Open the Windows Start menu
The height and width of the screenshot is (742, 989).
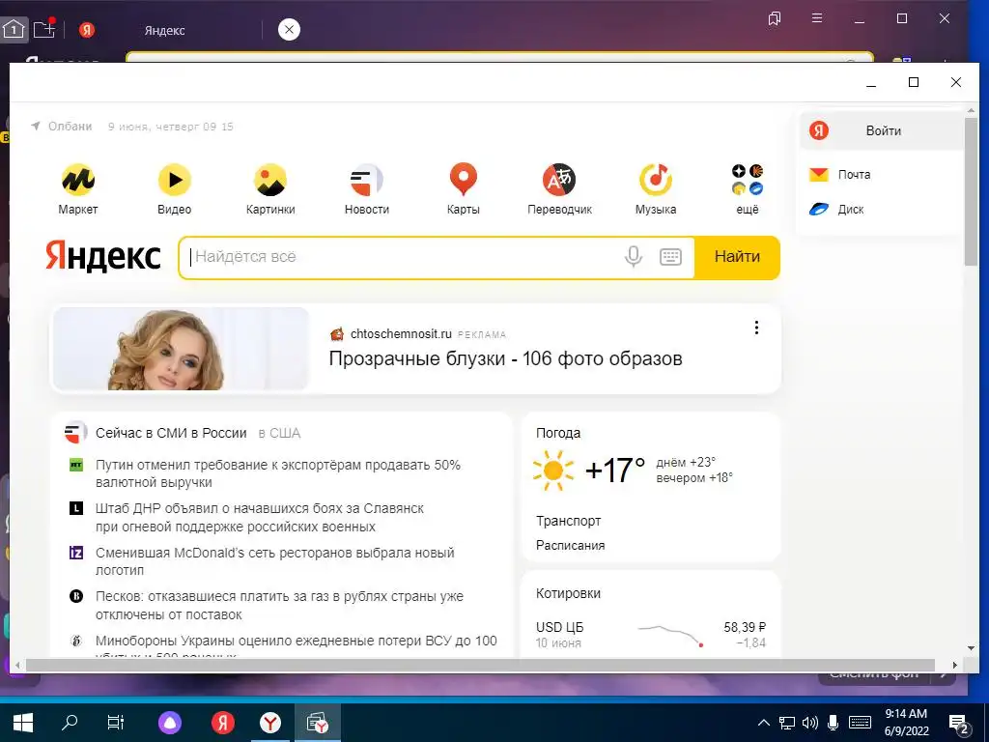[x=23, y=723]
